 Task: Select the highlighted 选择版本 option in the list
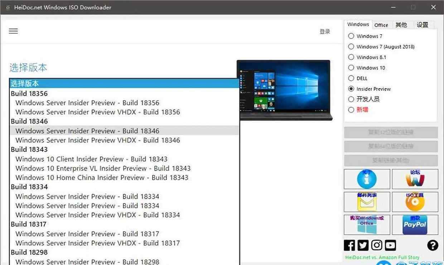(x=124, y=84)
